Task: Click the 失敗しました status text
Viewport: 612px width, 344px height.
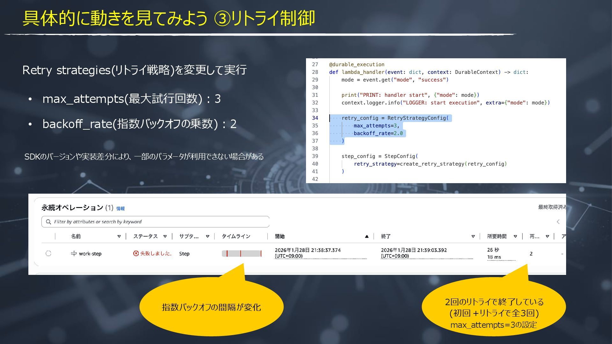Action: tap(156, 254)
